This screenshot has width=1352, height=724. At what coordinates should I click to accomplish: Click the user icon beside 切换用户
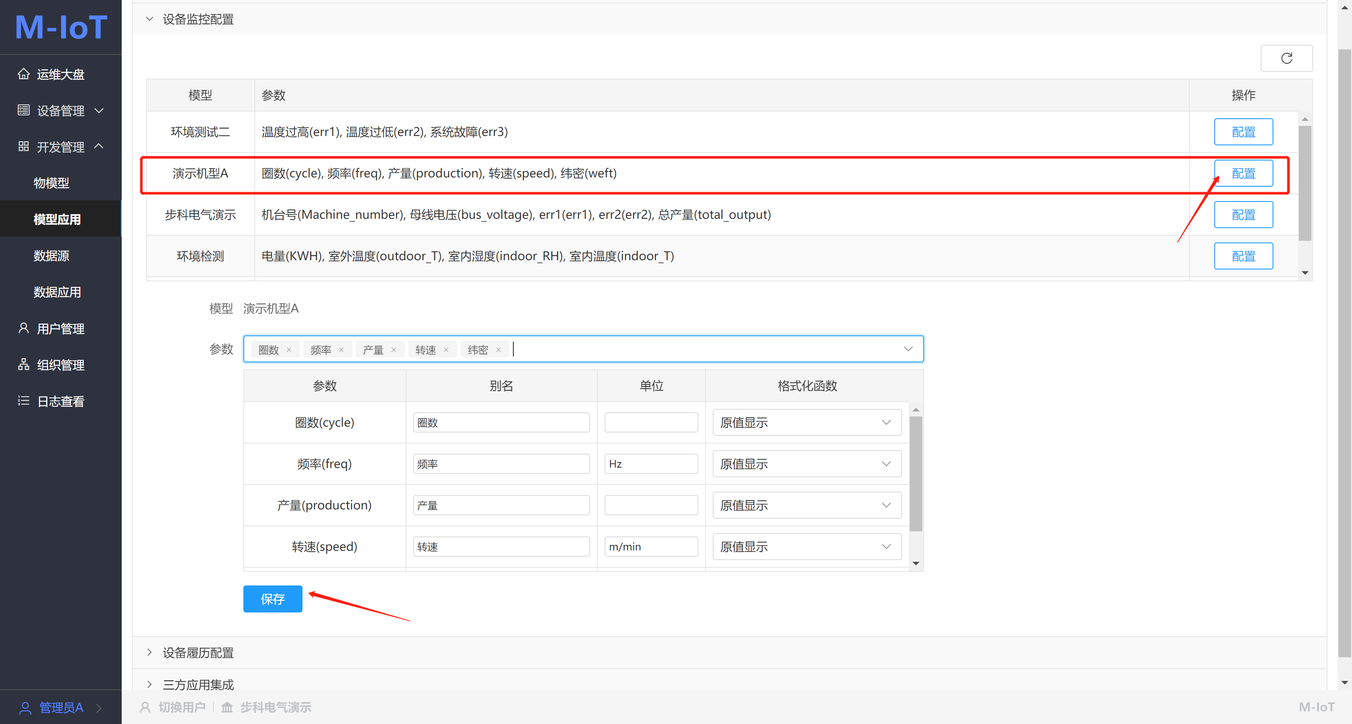[x=145, y=707]
